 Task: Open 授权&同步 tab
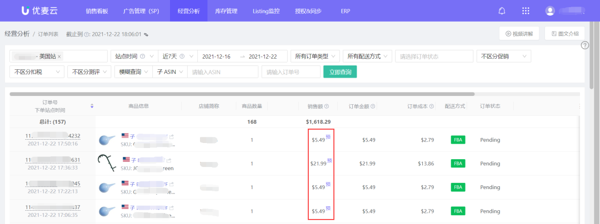pos(308,11)
